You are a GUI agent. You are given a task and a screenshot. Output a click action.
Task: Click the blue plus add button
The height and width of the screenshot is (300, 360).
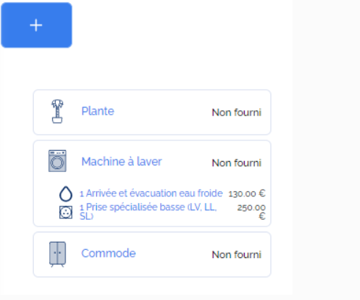tap(37, 25)
